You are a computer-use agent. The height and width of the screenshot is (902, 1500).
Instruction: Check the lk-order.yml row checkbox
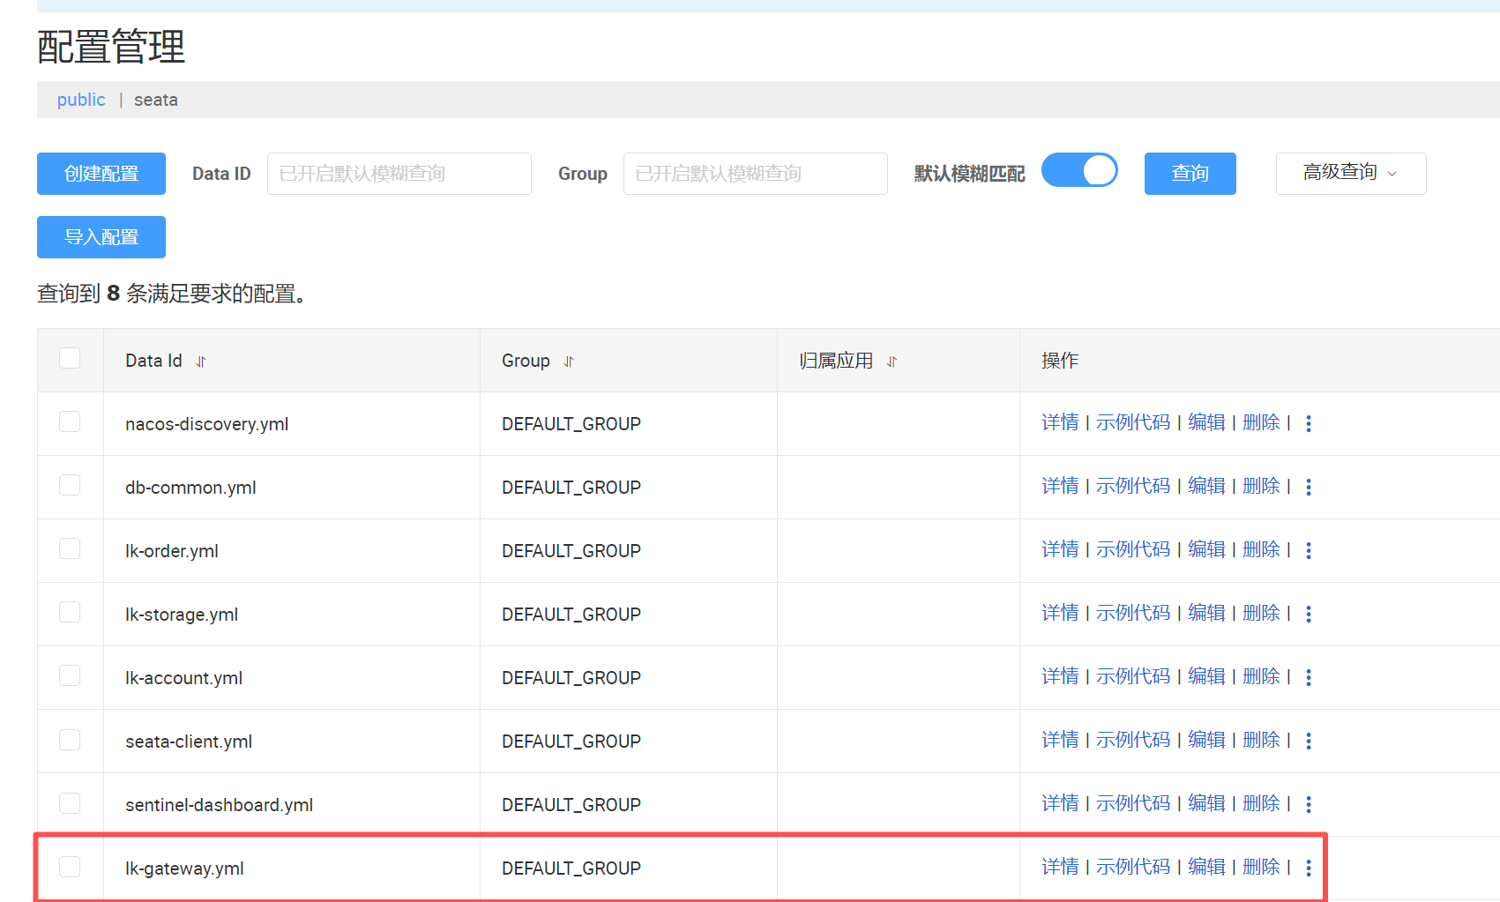[70, 548]
